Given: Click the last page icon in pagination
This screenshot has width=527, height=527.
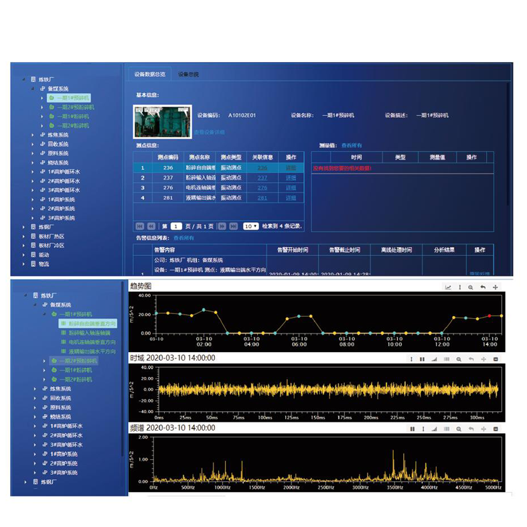Looking at the screenshot, I should pyautogui.click(x=234, y=226).
